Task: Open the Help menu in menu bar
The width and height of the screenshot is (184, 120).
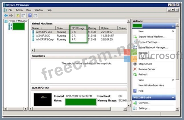Action: (49, 10)
